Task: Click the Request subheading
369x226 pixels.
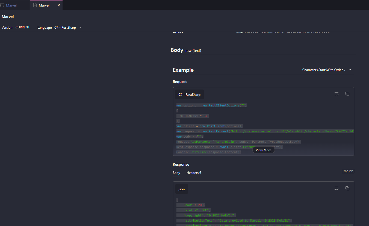Action: [180, 82]
